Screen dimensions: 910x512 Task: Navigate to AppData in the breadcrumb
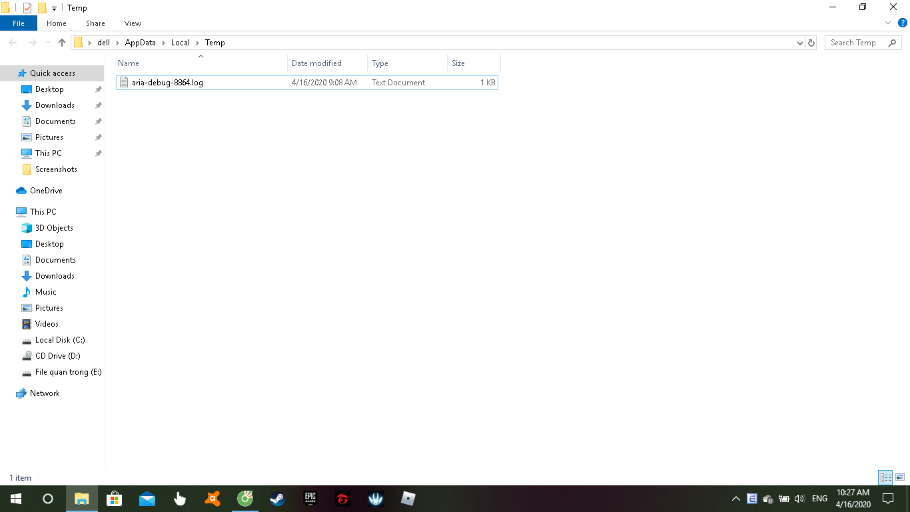point(140,43)
